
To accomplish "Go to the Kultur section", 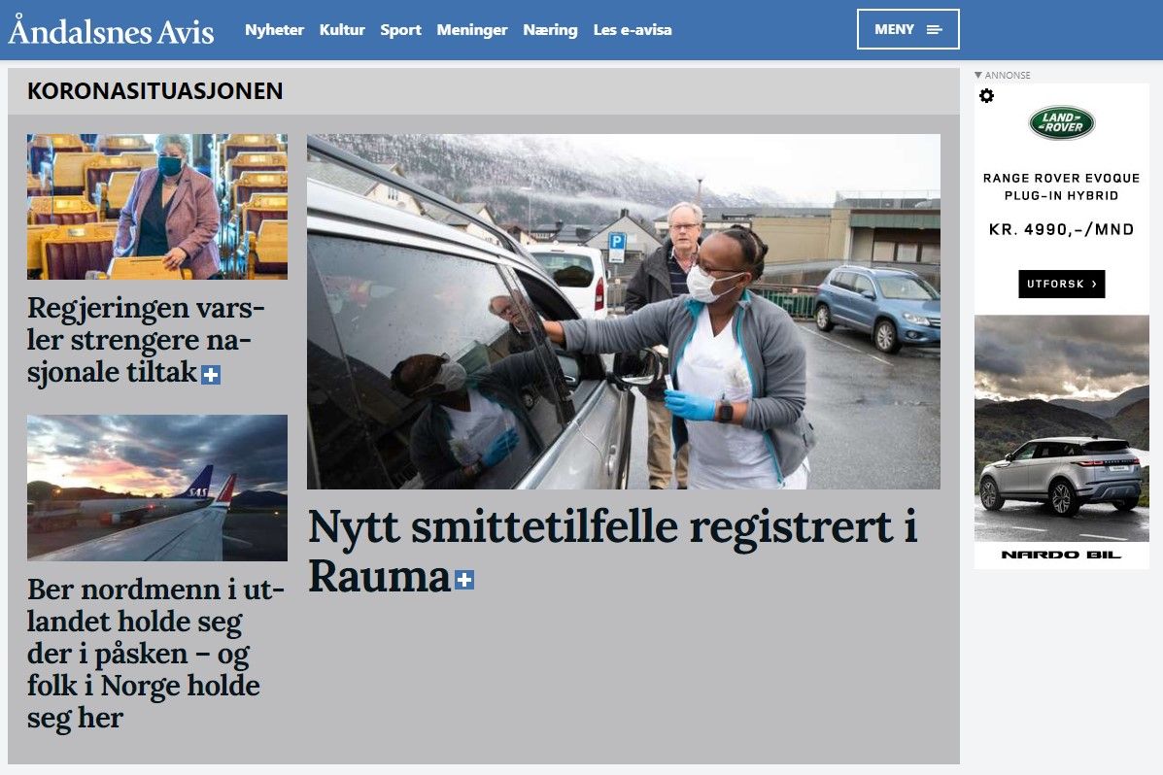I will [342, 30].
